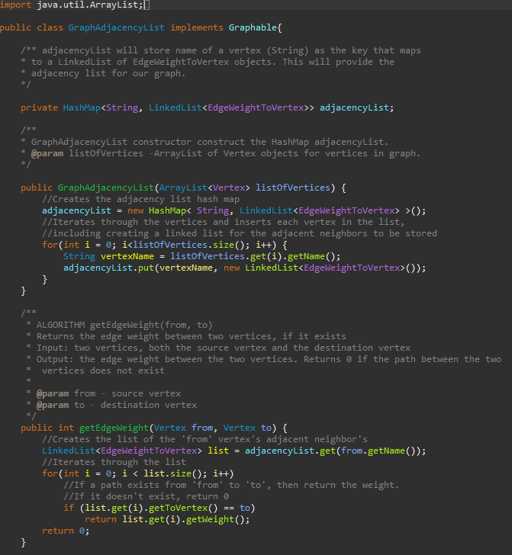Click 'new HashMap<' in adjacencyList assignment
Screen dimensions: 512x555
pyautogui.click(x=159, y=210)
